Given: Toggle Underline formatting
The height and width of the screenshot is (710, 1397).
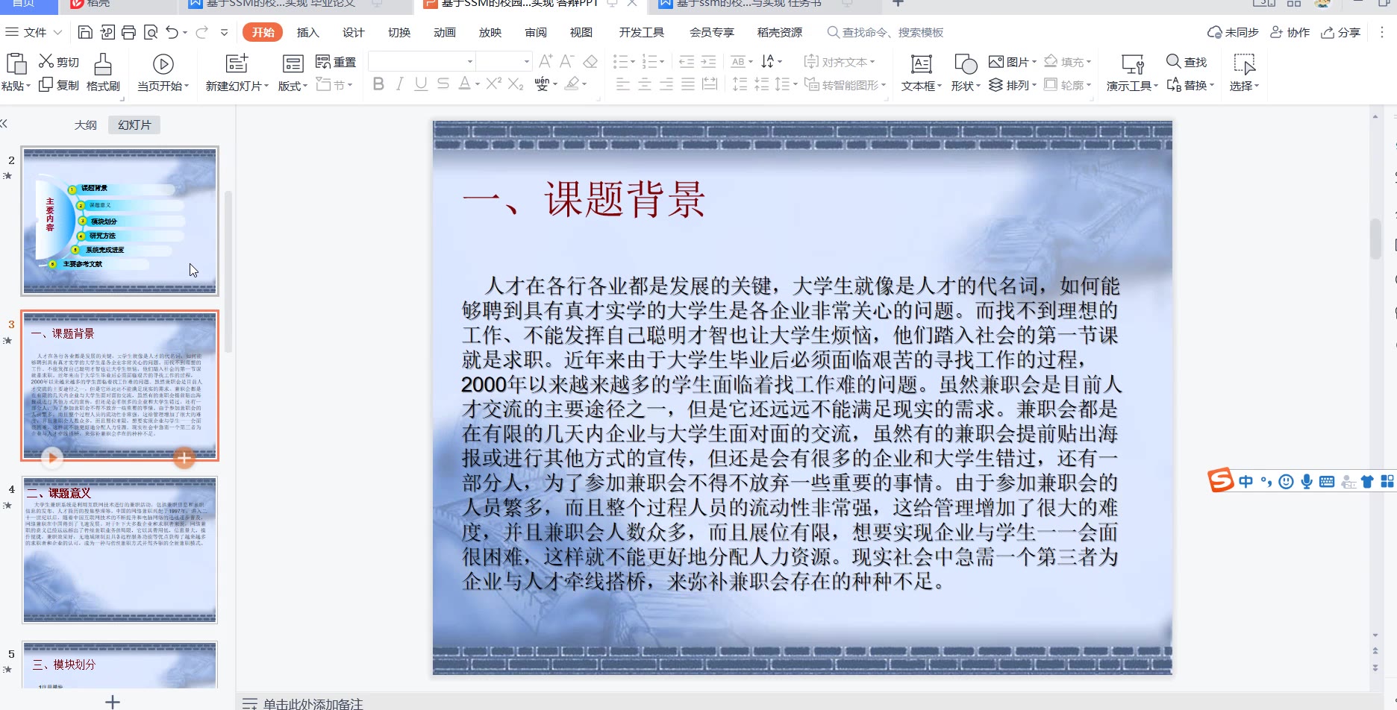Looking at the screenshot, I should pos(421,84).
